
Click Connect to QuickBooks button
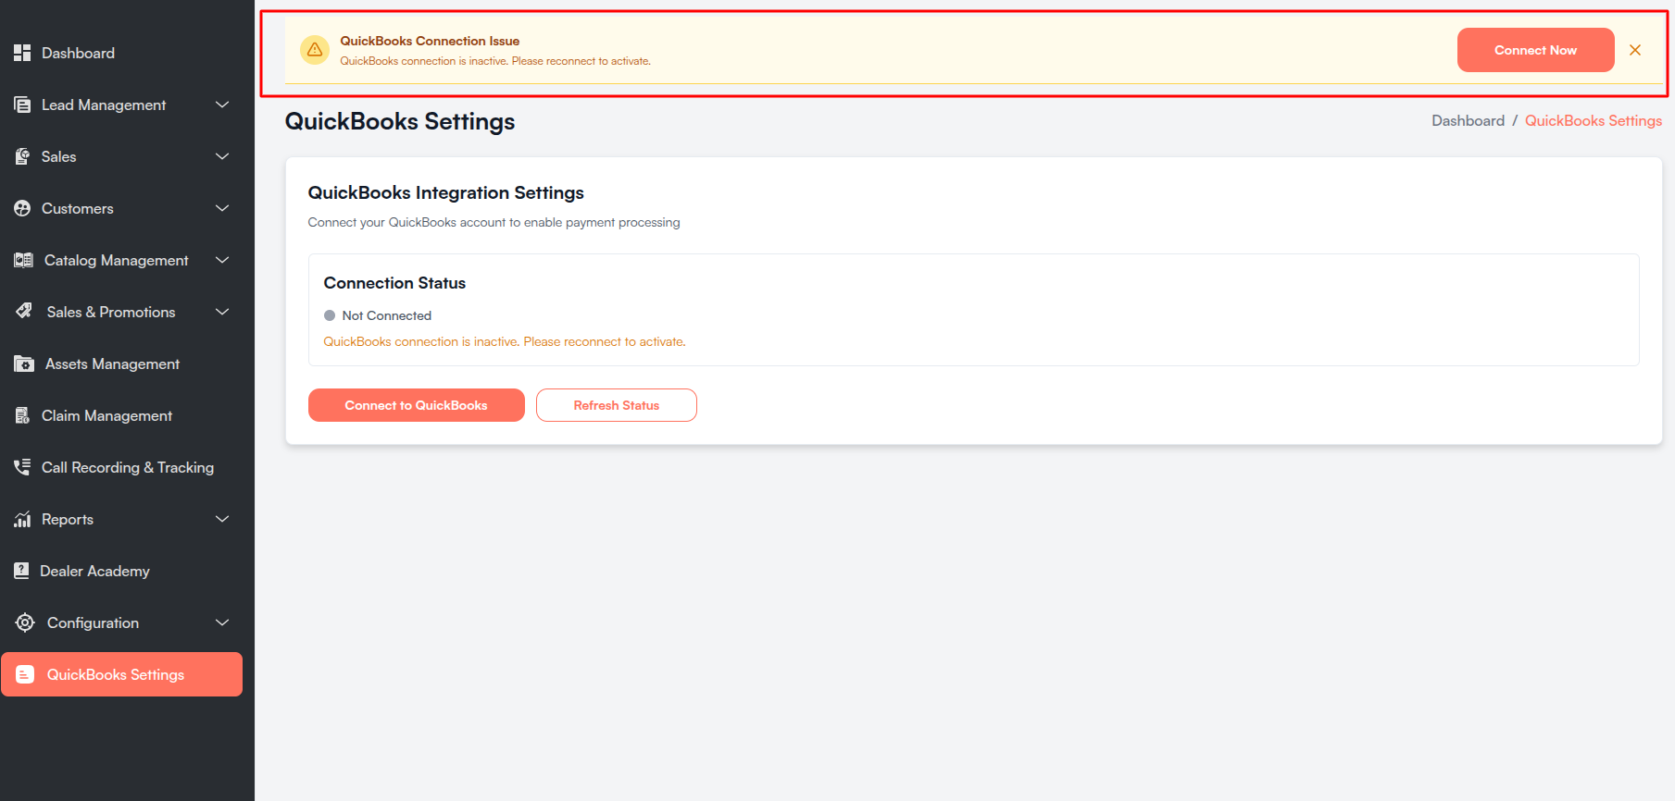pos(416,405)
